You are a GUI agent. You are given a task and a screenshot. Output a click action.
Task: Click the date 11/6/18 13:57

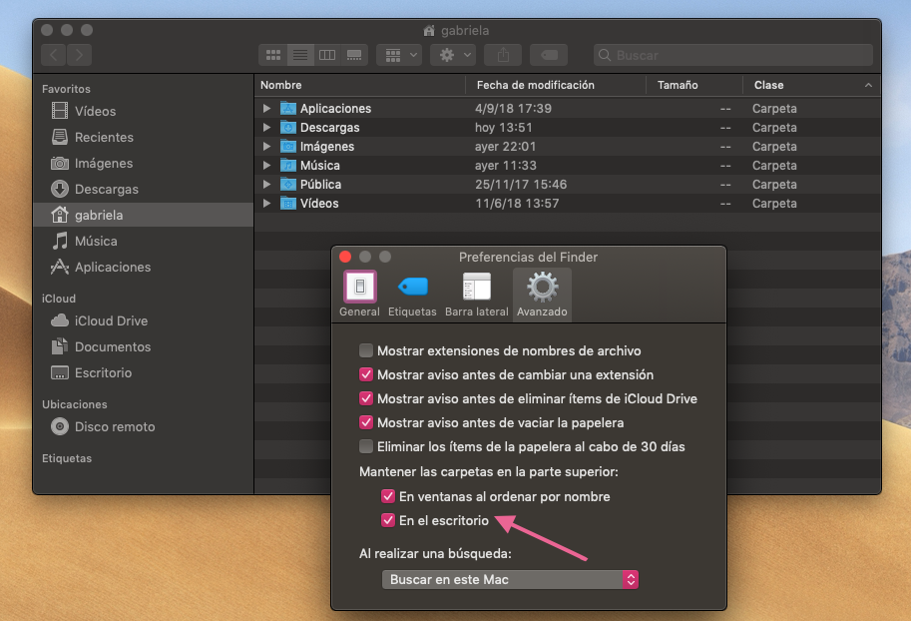point(517,204)
